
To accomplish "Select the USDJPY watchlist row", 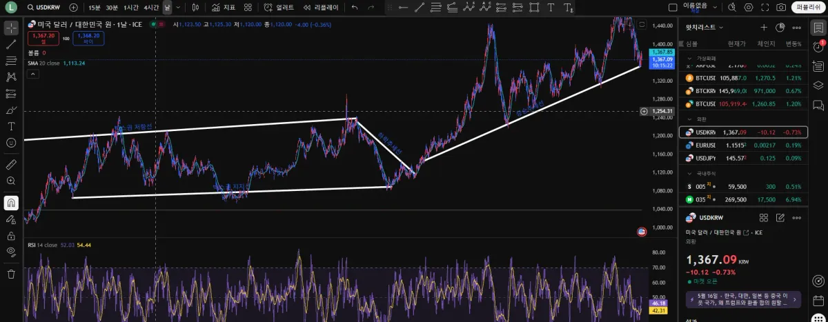I will pyautogui.click(x=743, y=159).
